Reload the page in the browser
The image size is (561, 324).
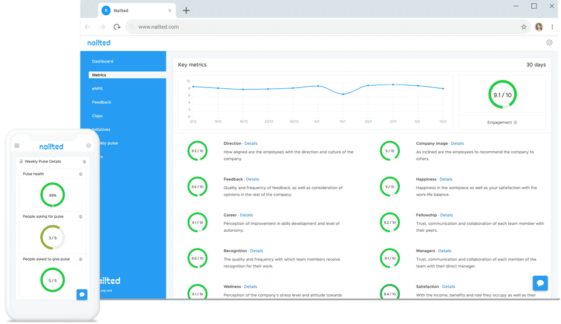click(117, 27)
